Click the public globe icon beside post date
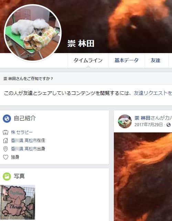The height and width of the screenshot is (221, 172). point(169,125)
